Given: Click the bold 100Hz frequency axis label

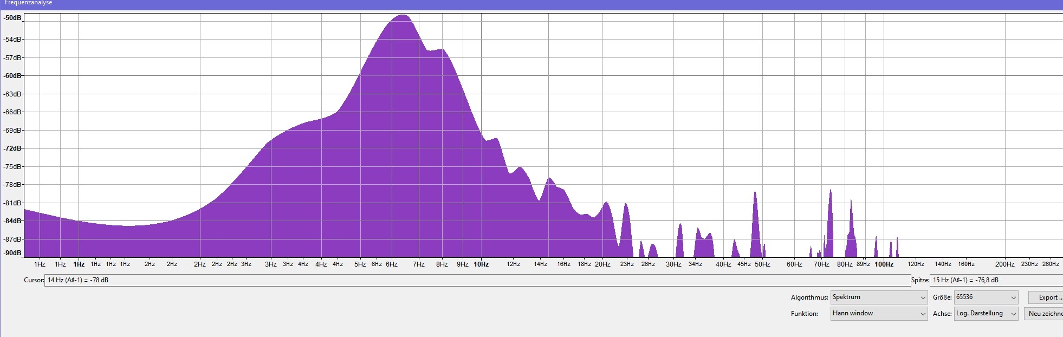Looking at the screenshot, I should click(x=884, y=264).
